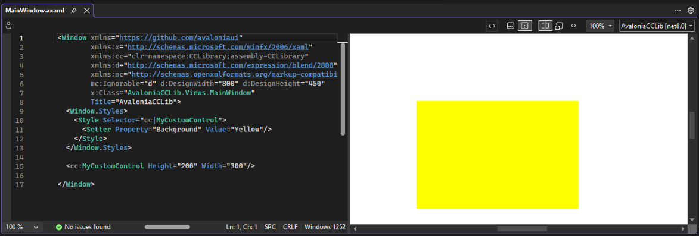Select the horizontal layout icon in previewer toolbar
Image resolution: width=699 pixels, height=236 pixels.
(x=511, y=26)
